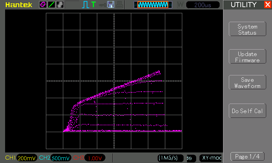The height and width of the screenshot is (163, 272).
Task: Start Do Self Cal
Action: tap(248, 111)
